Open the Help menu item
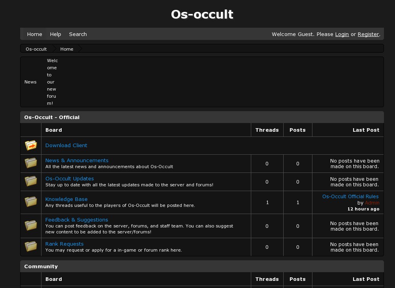Image resolution: width=395 pixels, height=288 pixels. 55,34
